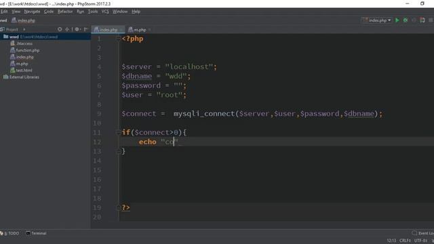
Task: Open the Edit menu
Action: (x=4, y=12)
